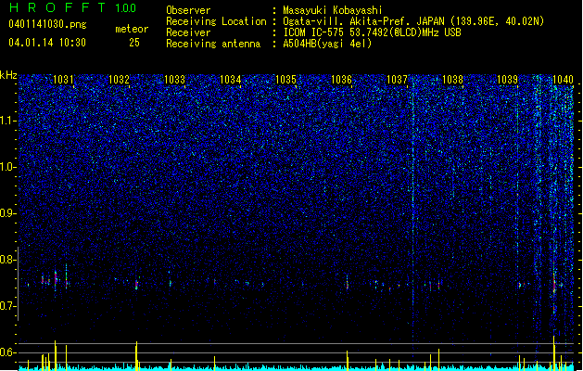Viewport: 583px width, 371px height.
Task: Click the 'Observer' label
Action: [x=188, y=10]
